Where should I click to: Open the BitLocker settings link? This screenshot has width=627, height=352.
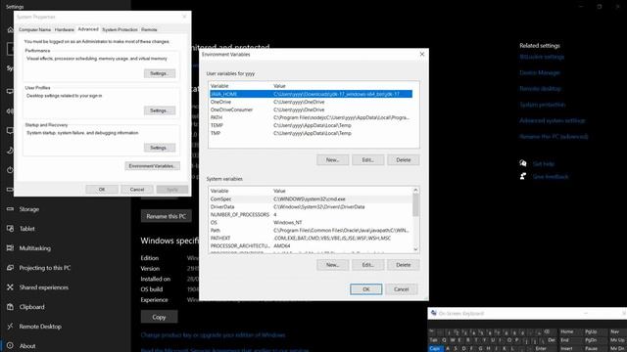(x=542, y=57)
